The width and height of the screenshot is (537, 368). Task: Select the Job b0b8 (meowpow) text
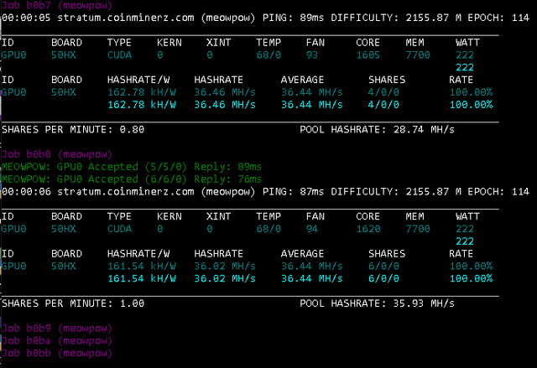point(57,154)
